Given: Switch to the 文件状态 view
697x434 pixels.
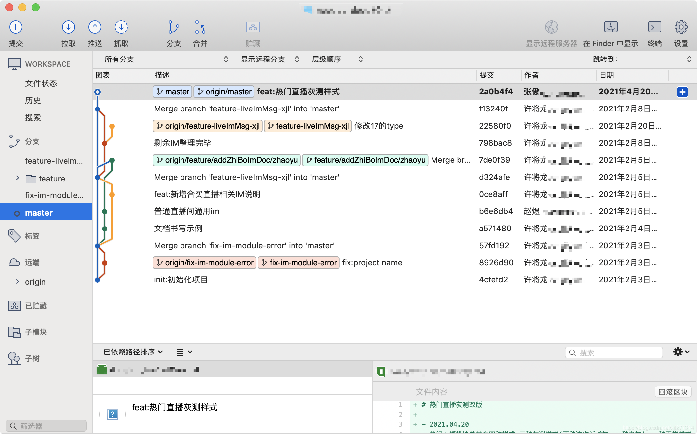Looking at the screenshot, I should pos(41,84).
